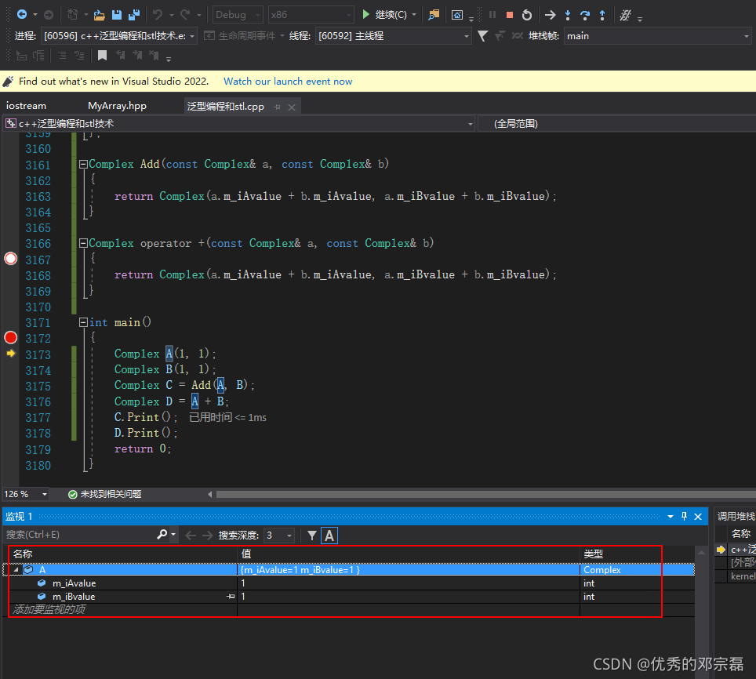Step Into the next statement
Viewport: 756px width, 679px height.
tap(568, 15)
